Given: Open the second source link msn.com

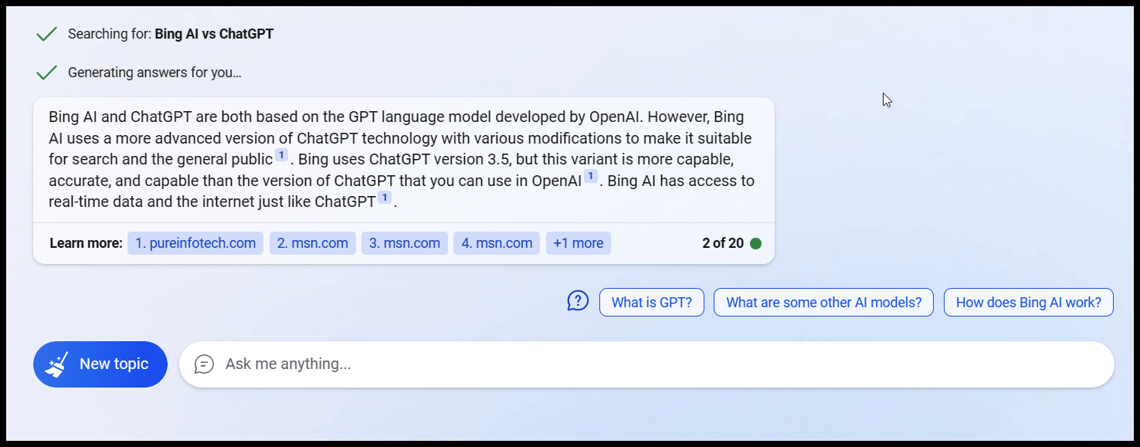Looking at the screenshot, I should click(x=312, y=242).
